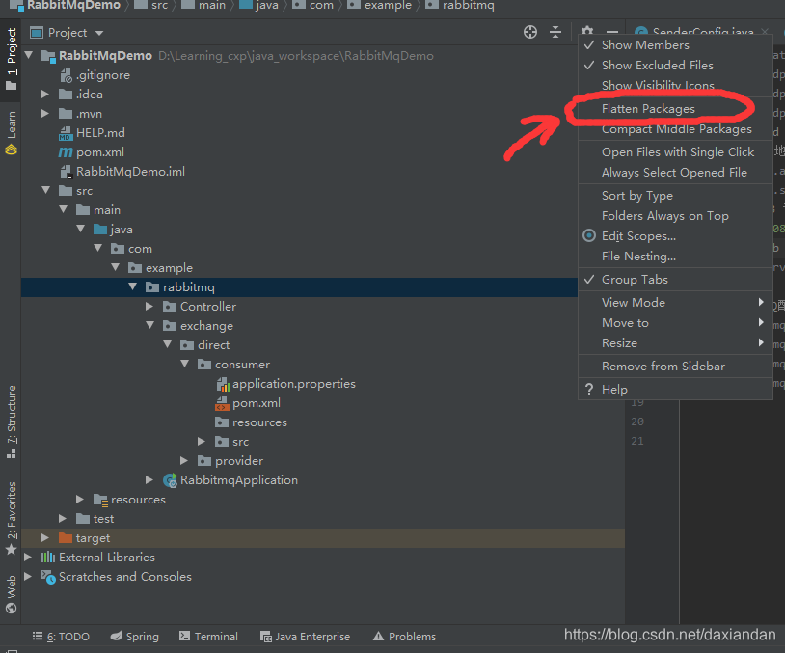This screenshot has width=785, height=653.
Task: Click the HELP.md markdown file icon
Action: pyautogui.click(x=67, y=133)
